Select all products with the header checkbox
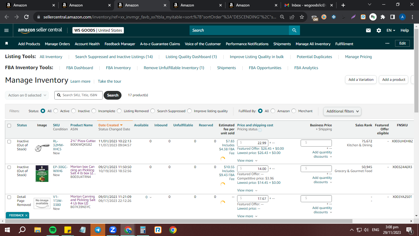This screenshot has height=236, width=419. tap(9, 125)
